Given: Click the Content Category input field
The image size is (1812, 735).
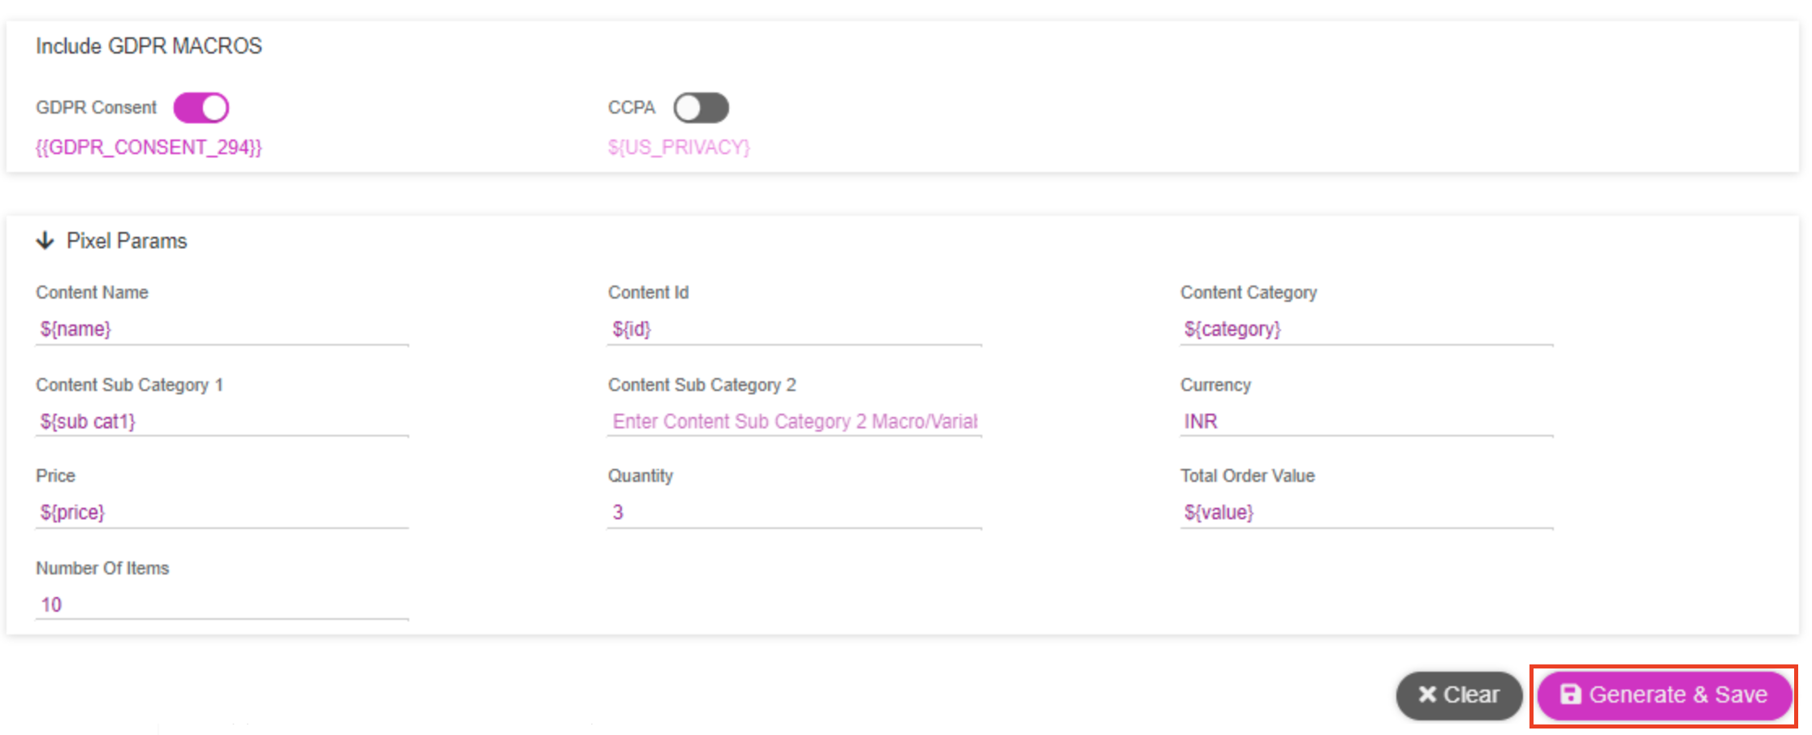Looking at the screenshot, I should 1366,329.
